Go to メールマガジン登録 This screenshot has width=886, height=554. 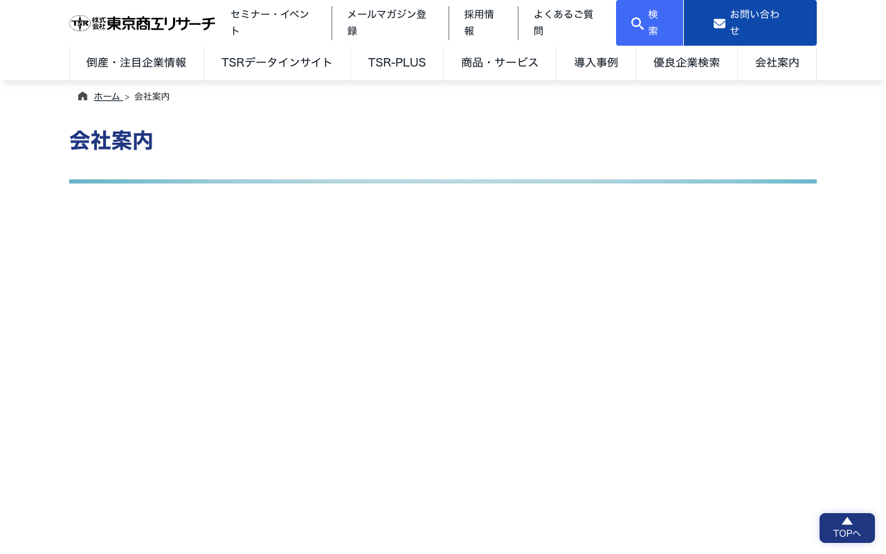pos(386,22)
